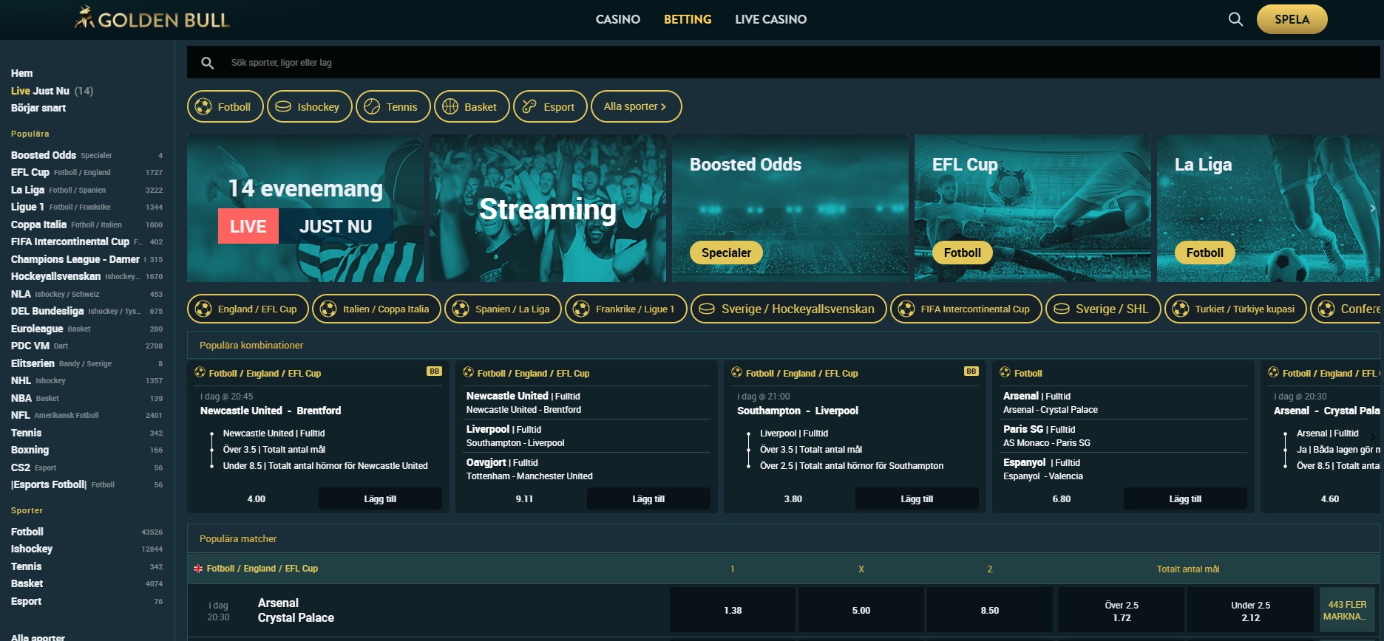Open La Liga in sidebar list
Screen dimensions: 1384x641
point(86,190)
